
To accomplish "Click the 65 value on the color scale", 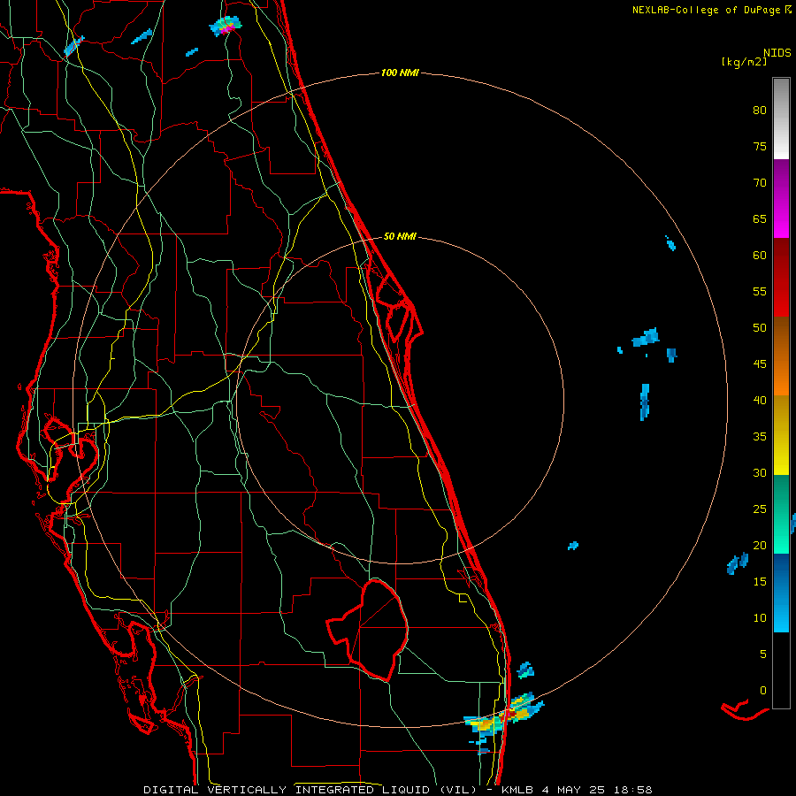I will pyautogui.click(x=760, y=218).
